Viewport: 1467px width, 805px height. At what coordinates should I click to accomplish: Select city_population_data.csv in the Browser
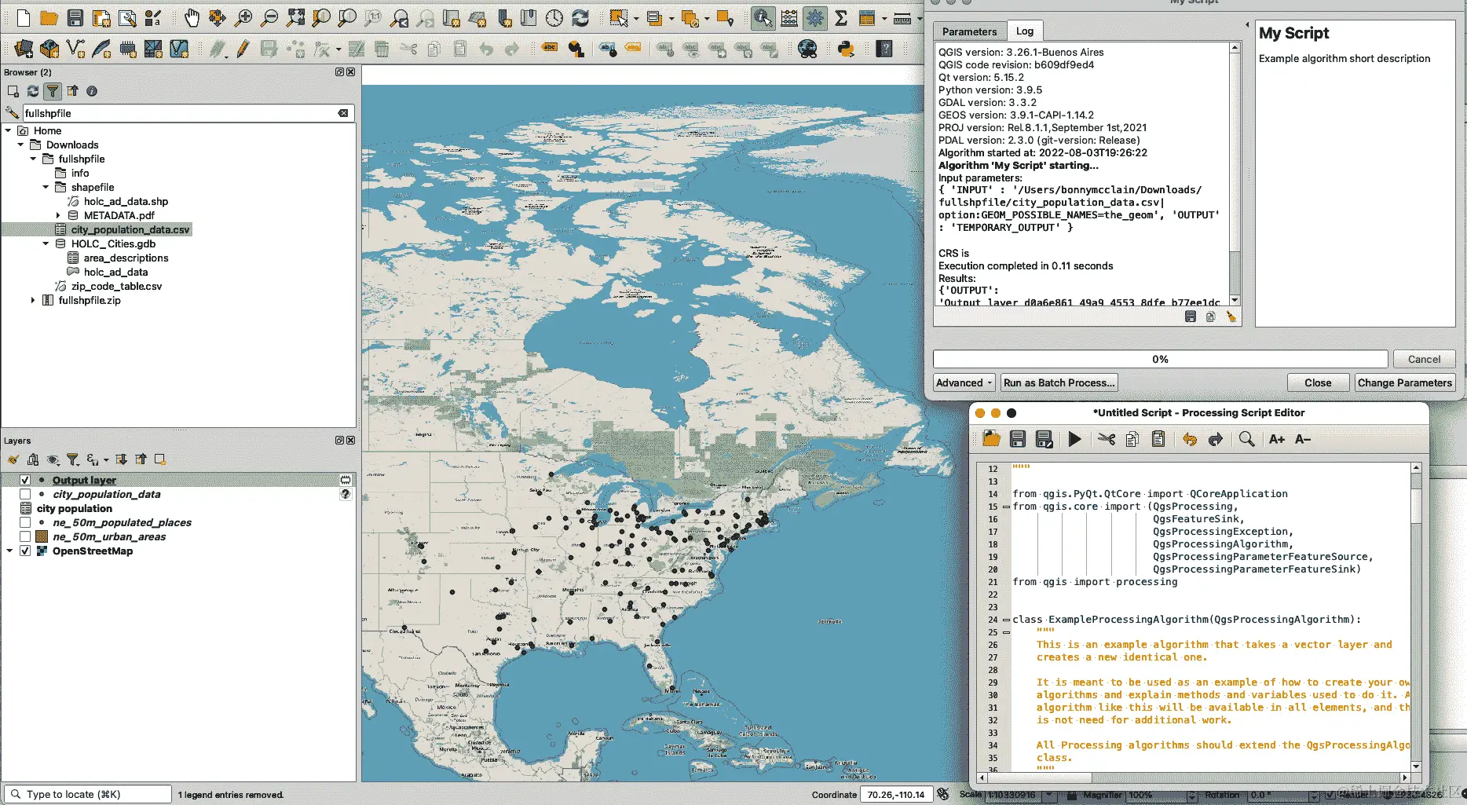tap(130, 229)
